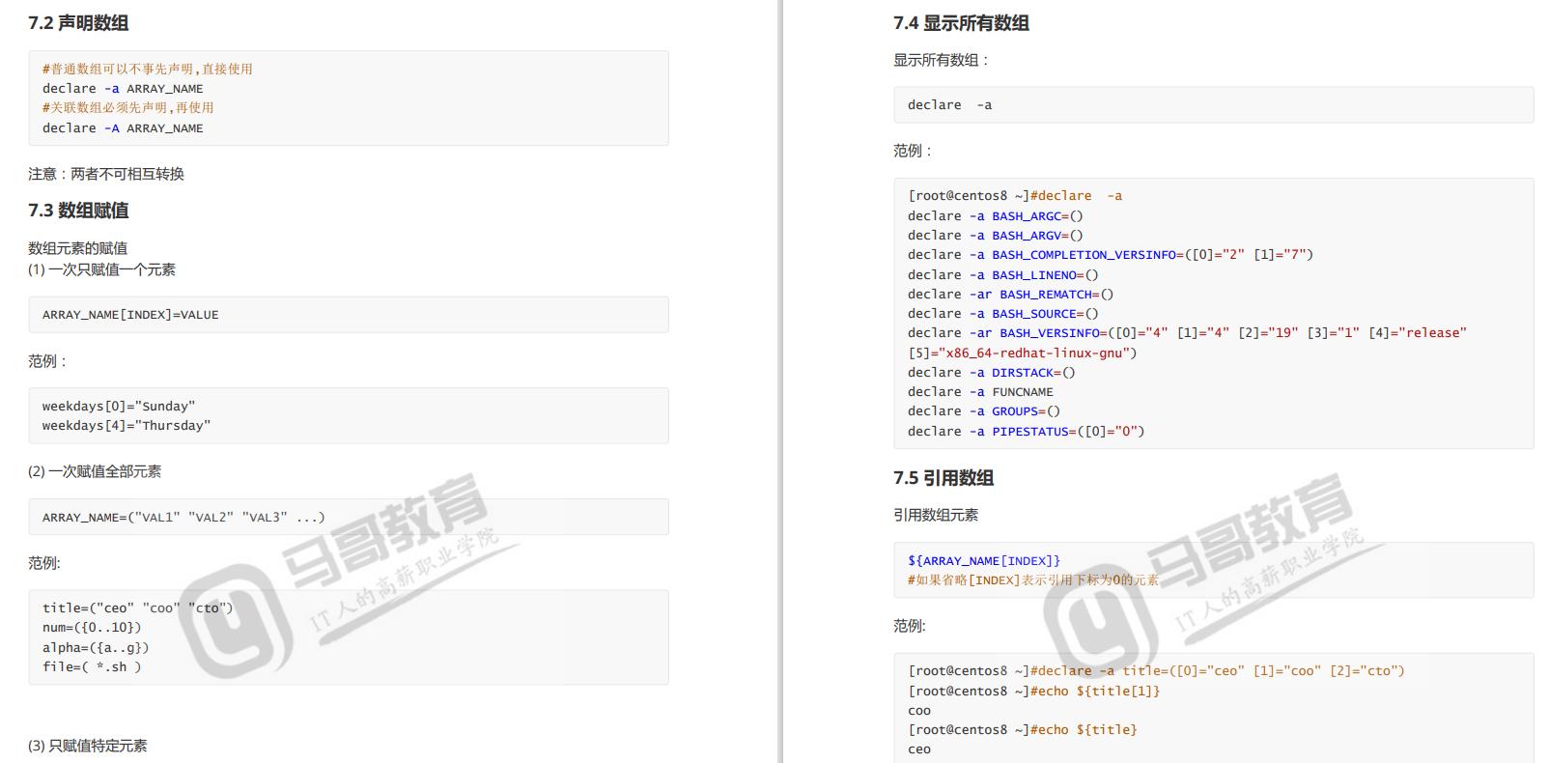Viewport: 1549px width, 763px height.
Task: Click the line title=("ceo" "coo" "cto")
Action: [x=138, y=608]
